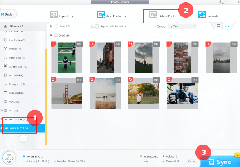The height and width of the screenshot is (167, 240).
Task: Select New Album_1 (9) album
Action: click(x=22, y=128)
